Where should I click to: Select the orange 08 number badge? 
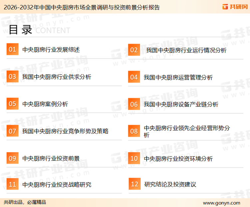click(x=134, y=131)
